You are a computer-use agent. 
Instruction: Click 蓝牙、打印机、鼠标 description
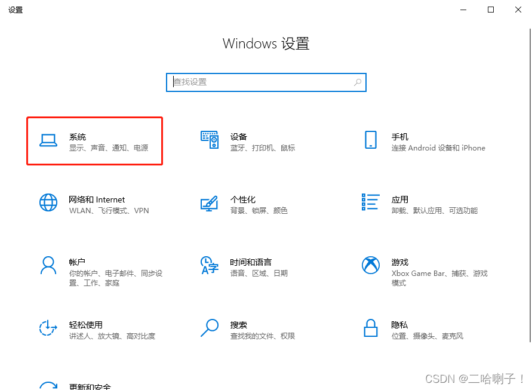coord(263,148)
